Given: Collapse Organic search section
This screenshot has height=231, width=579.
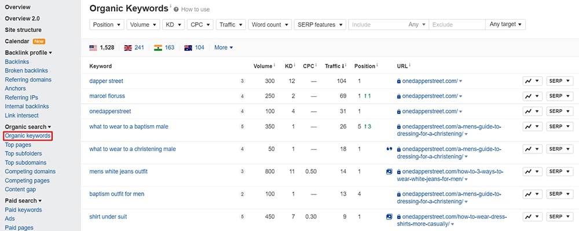Looking at the screenshot, I should coord(28,127).
